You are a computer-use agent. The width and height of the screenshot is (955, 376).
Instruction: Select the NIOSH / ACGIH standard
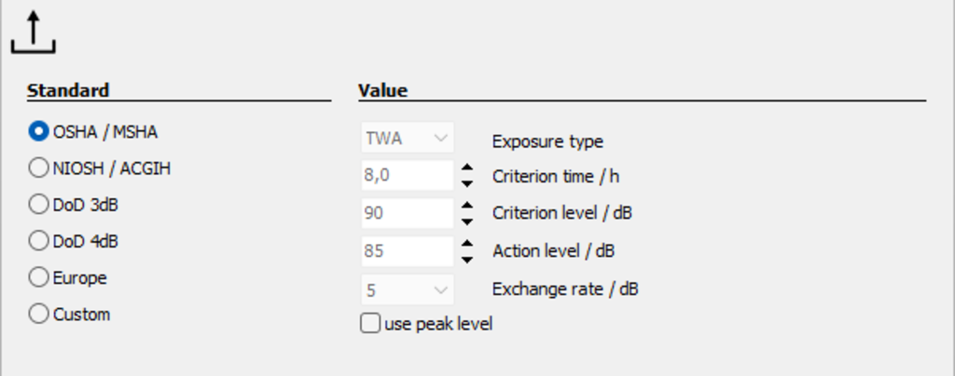(99, 168)
